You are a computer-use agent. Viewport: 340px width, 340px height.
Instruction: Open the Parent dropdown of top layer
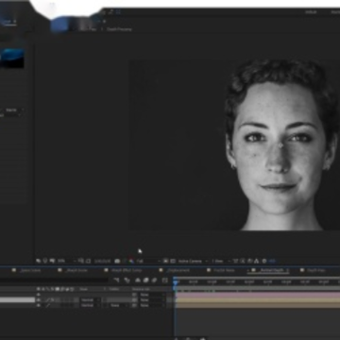(152, 295)
